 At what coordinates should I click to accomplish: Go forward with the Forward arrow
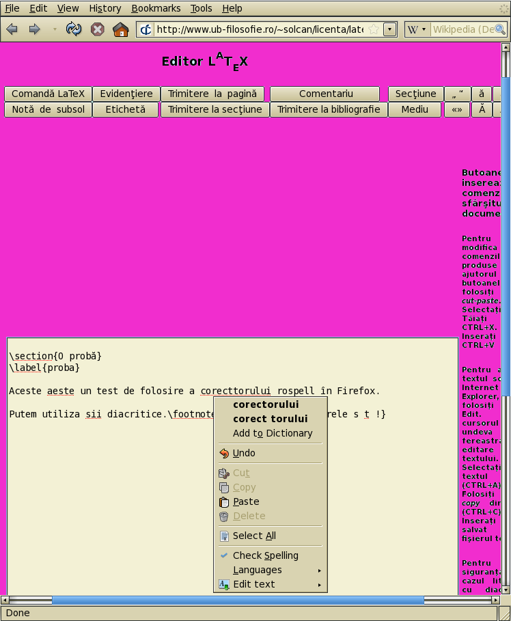click(34, 29)
